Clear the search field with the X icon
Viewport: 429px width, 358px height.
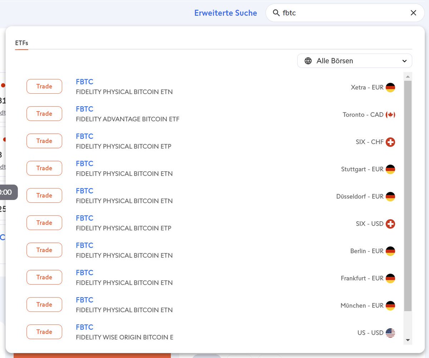coord(413,13)
